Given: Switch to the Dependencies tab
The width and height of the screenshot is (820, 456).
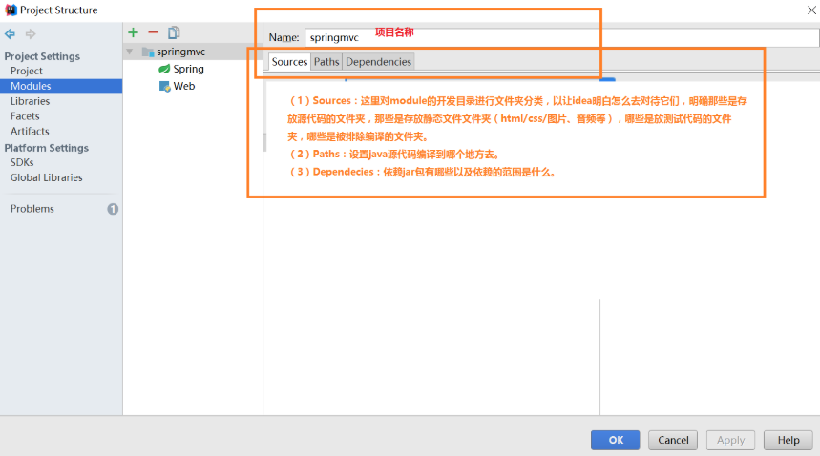Looking at the screenshot, I should (x=379, y=62).
